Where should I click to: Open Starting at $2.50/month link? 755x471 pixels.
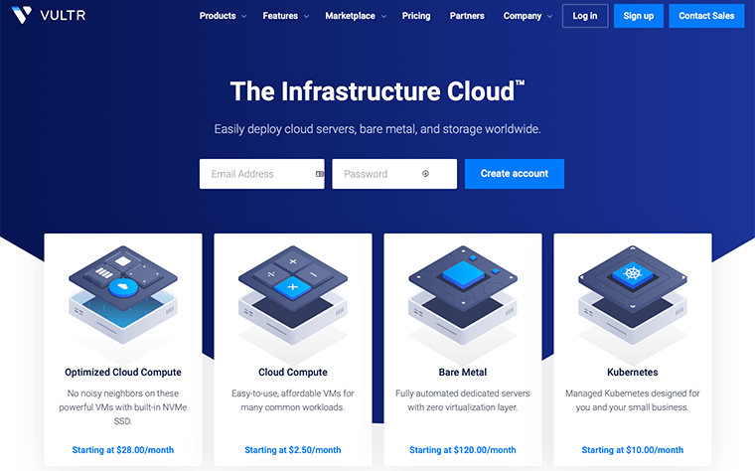click(x=293, y=450)
